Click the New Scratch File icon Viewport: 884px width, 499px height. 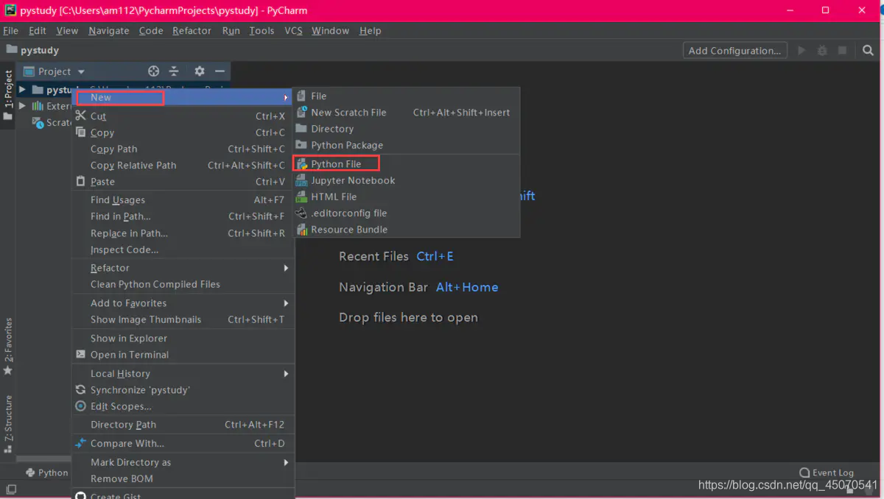coord(301,112)
